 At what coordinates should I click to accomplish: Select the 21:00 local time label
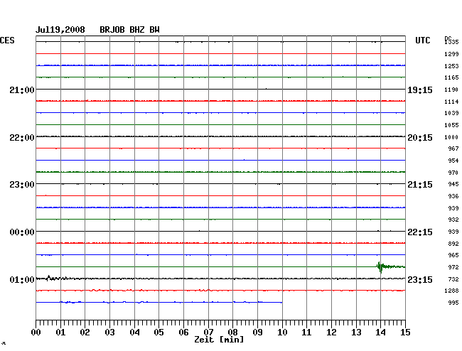click(22, 90)
